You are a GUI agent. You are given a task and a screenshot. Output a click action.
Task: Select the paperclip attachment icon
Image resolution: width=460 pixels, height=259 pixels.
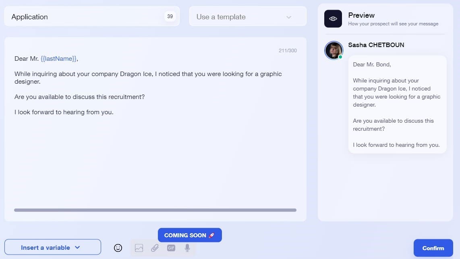click(x=155, y=248)
